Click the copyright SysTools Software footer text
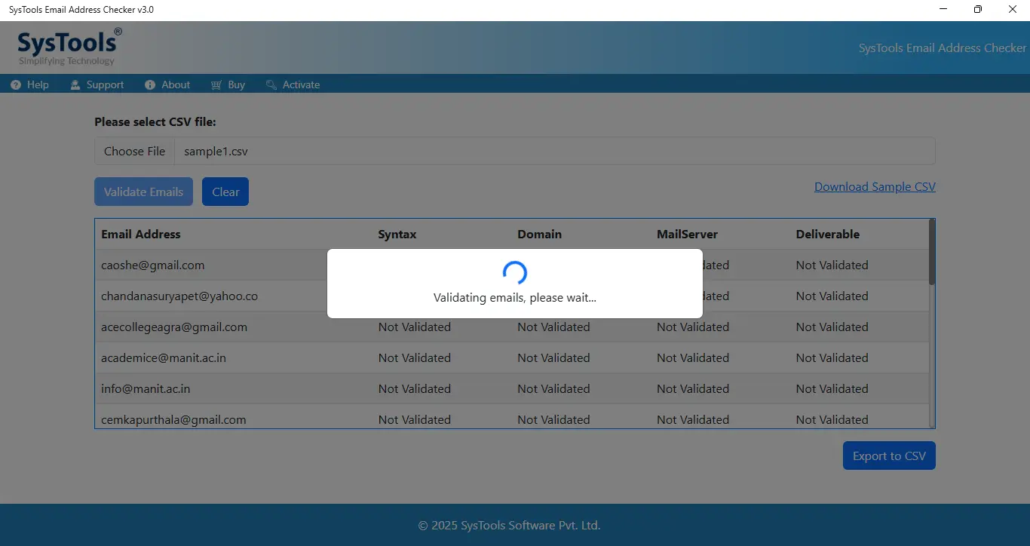 pos(510,526)
